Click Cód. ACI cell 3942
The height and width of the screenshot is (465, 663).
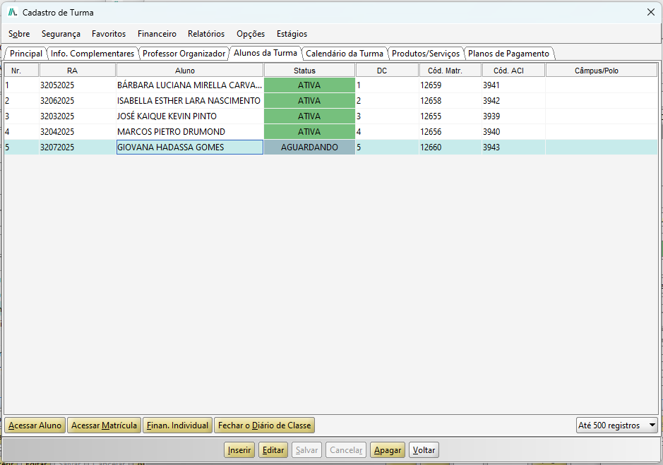pyautogui.click(x=513, y=101)
